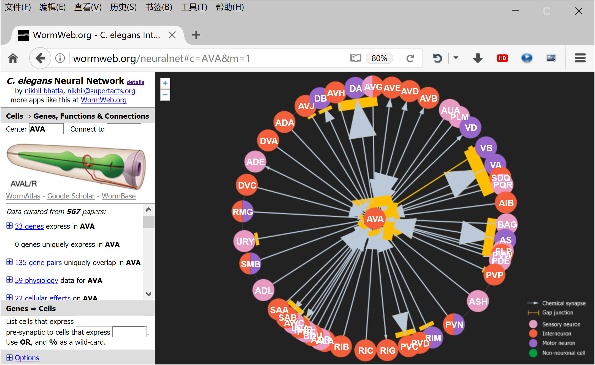Open the 工具(T) tools menu

[194, 7]
